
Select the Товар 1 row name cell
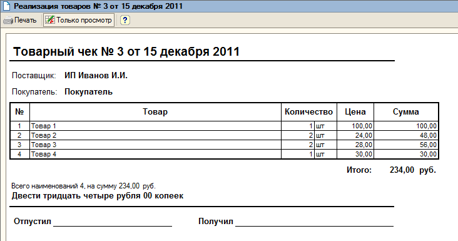[x=155, y=126]
